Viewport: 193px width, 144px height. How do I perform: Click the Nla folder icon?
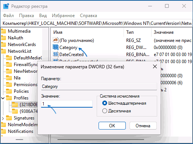pos(9,78)
